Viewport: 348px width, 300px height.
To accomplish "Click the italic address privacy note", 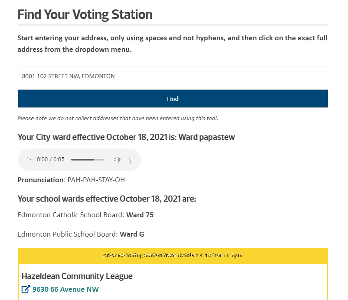I will [x=118, y=119].
